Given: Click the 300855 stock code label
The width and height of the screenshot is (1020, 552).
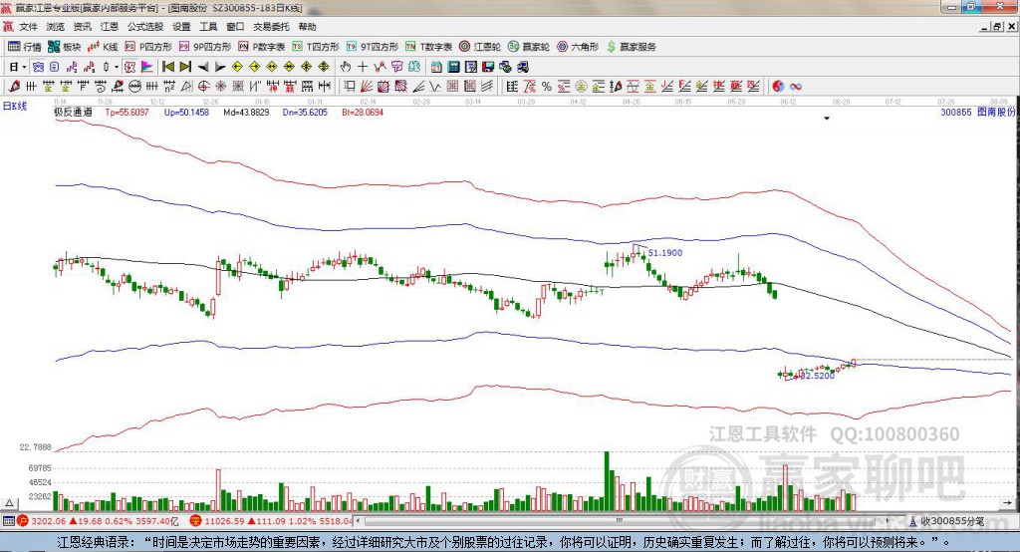Looking at the screenshot, I should [956, 112].
